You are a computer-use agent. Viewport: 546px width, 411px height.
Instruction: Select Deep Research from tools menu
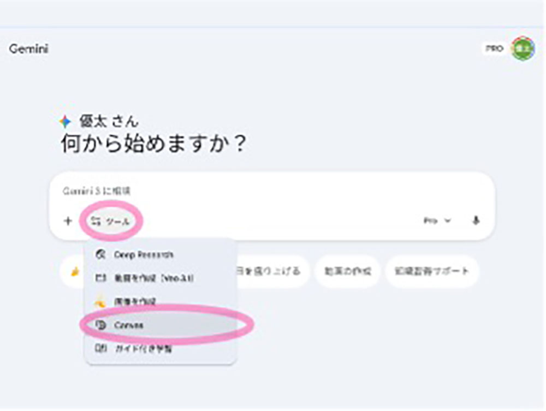144,255
